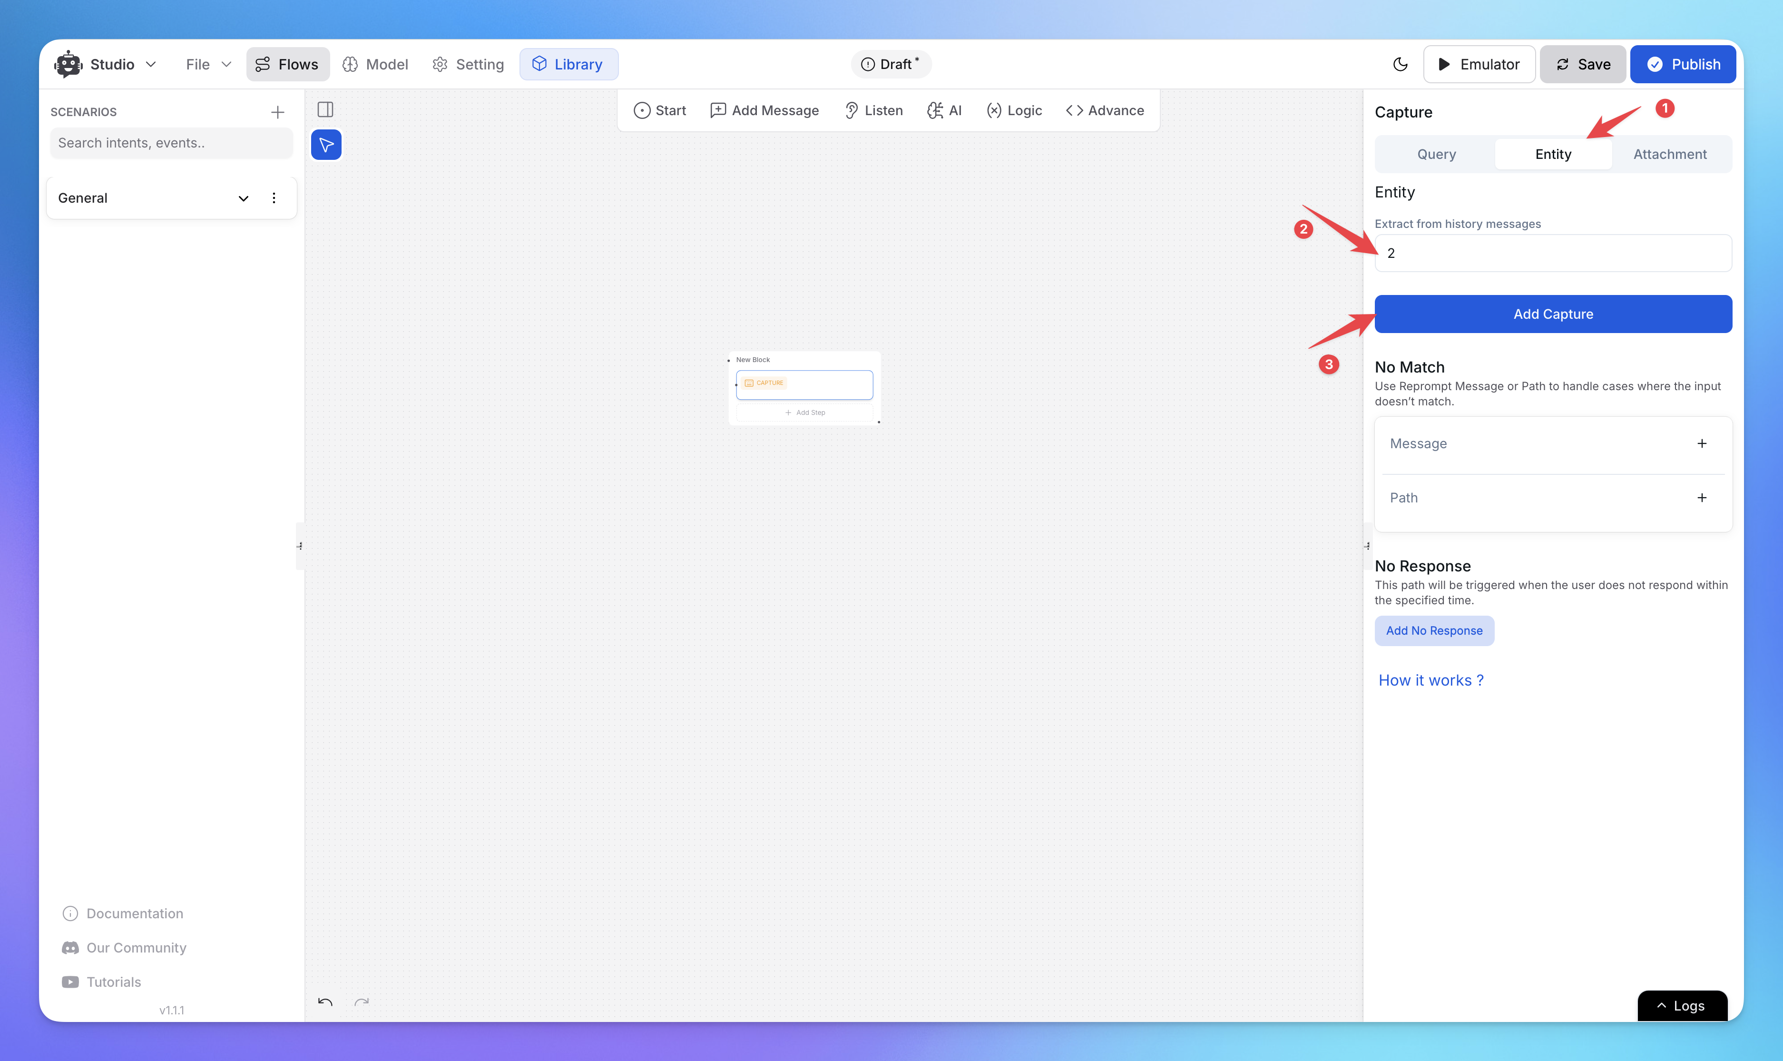Open the Library tab
This screenshot has height=1061, width=1783.
point(568,64)
